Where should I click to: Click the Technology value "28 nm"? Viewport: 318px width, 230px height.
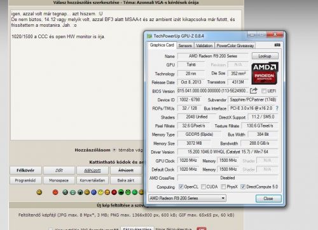pyautogui.click(x=191, y=73)
